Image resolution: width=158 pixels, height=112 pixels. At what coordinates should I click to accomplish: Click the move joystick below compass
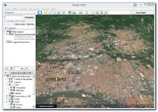pyautogui.click(x=147, y=34)
